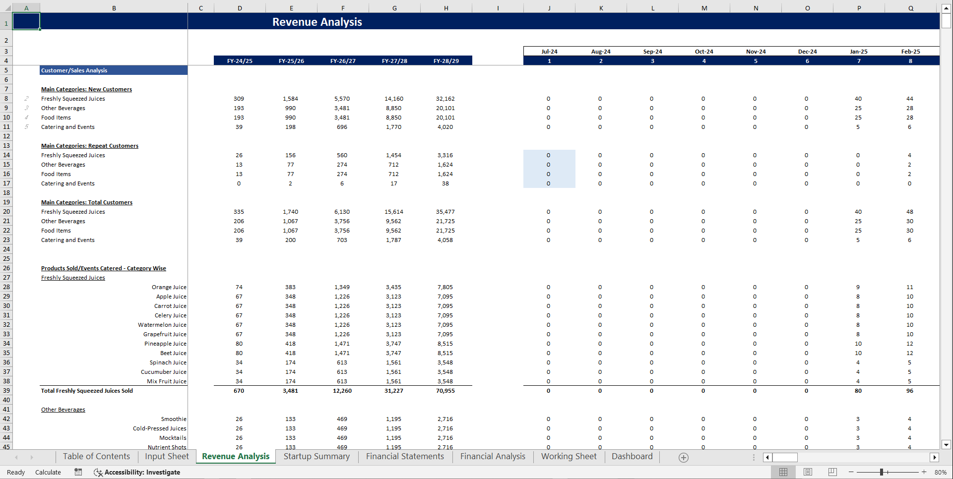Switch to the Working Sheet tab
Screen dimensions: 953x479
(569, 456)
